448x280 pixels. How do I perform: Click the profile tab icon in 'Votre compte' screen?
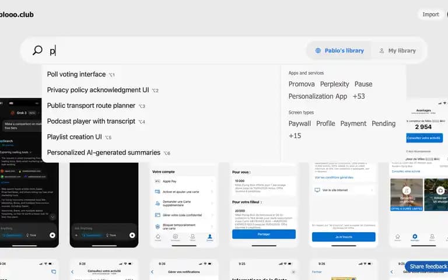click(210, 237)
